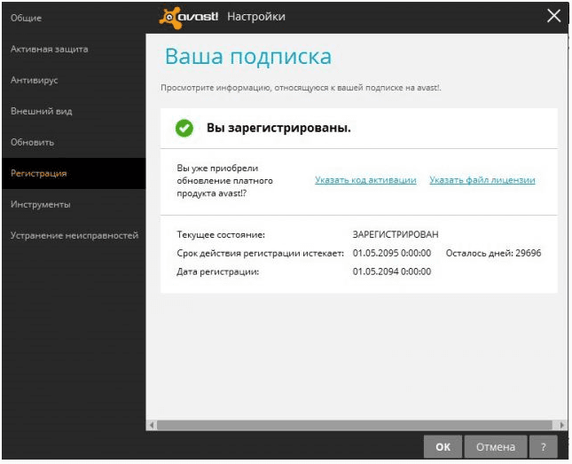Click the Текущее состояние label
The width and height of the screenshot is (572, 464).
221,235
